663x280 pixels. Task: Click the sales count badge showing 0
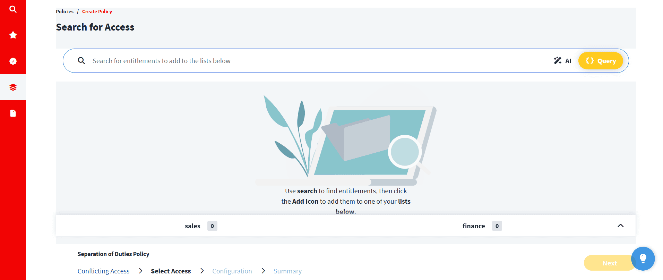[x=212, y=226]
